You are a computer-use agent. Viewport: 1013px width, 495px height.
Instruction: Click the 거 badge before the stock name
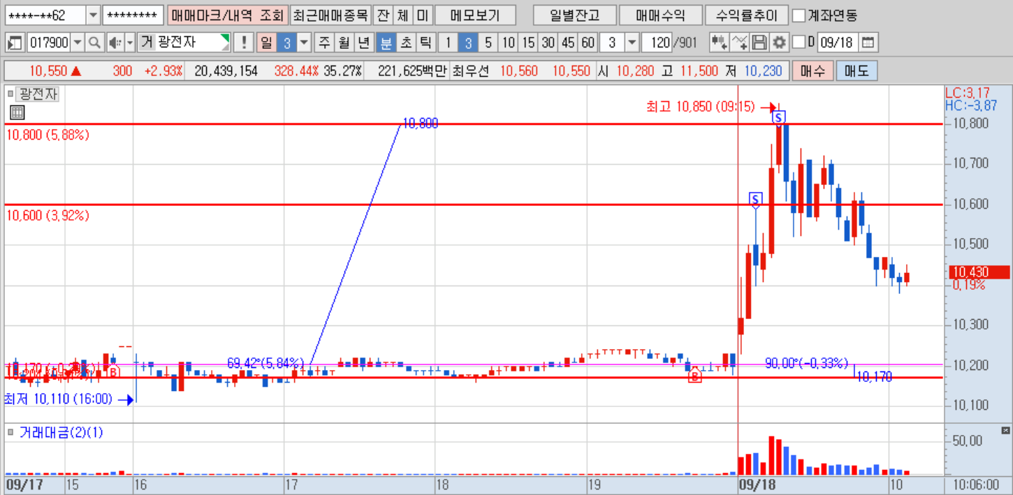(x=147, y=43)
